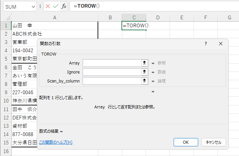Click cell containing 227-0046
239x156 pixels.
pos(24,92)
